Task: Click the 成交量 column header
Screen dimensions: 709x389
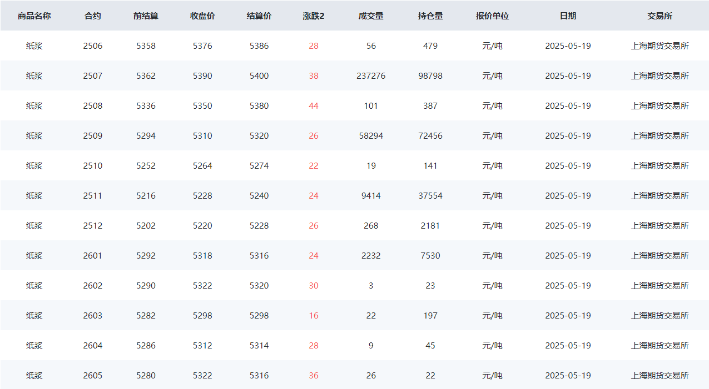Action: click(371, 16)
